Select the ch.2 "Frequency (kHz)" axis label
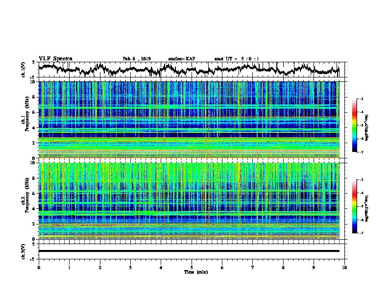 tap(27, 195)
